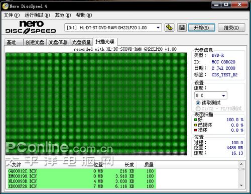This screenshot has width=251, height=194.
Task: Click the label value CDS_TEST_B2
Action: (x=224, y=75)
